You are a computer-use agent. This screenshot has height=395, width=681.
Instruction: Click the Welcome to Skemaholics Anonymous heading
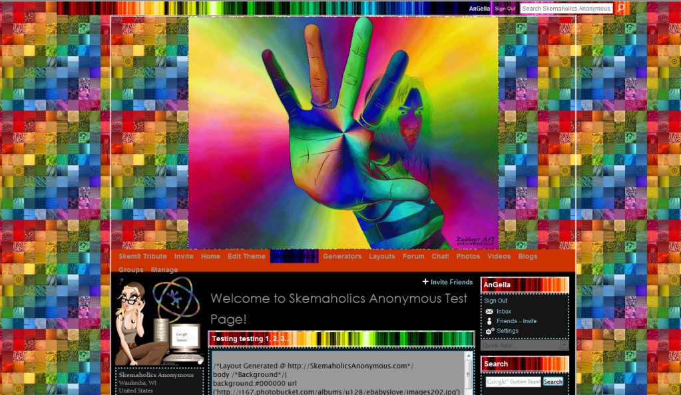(339, 309)
